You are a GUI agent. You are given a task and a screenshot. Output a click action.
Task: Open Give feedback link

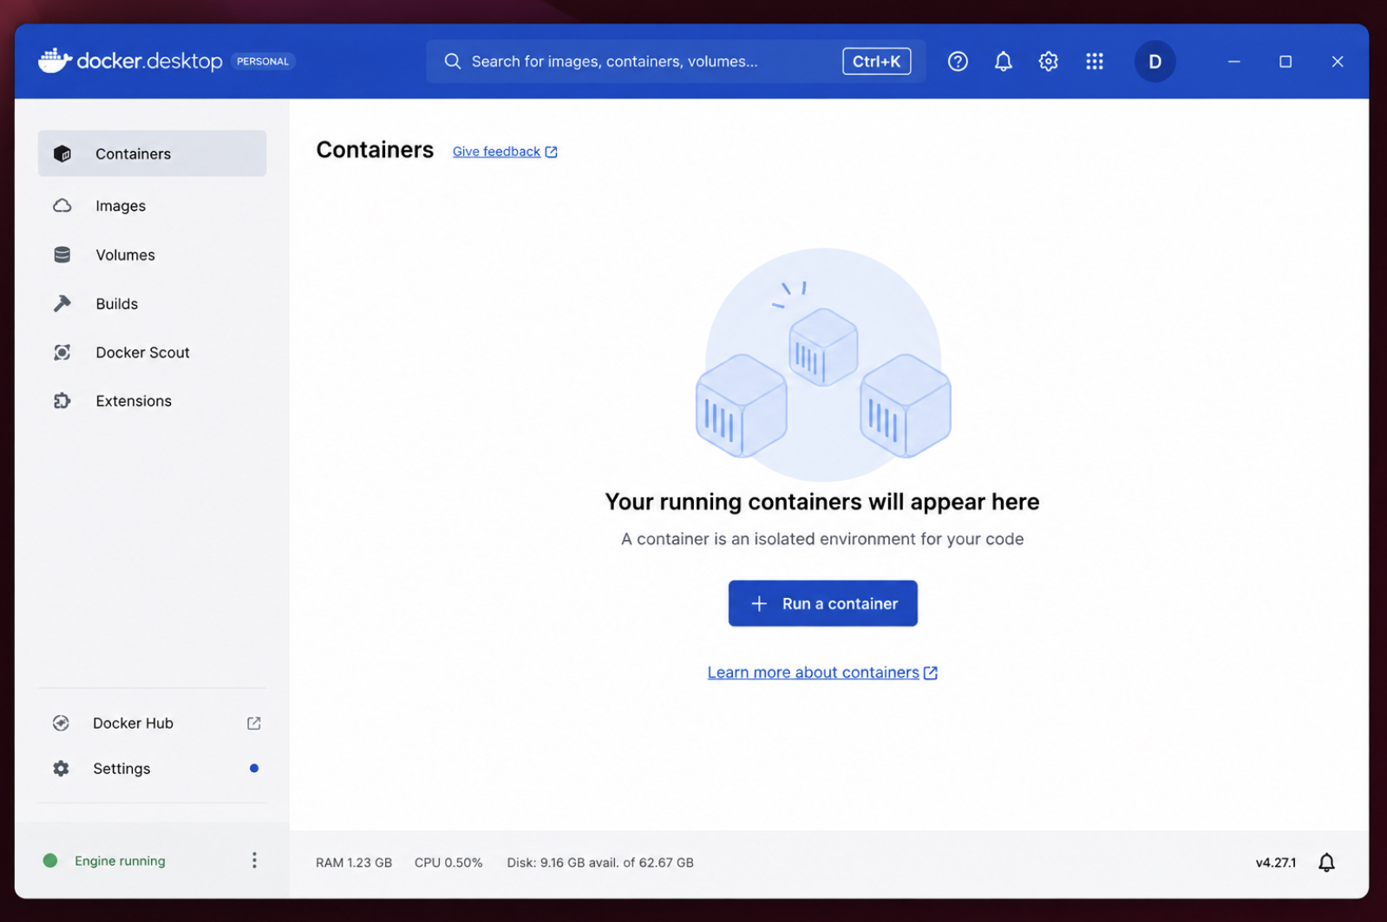[496, 152]
